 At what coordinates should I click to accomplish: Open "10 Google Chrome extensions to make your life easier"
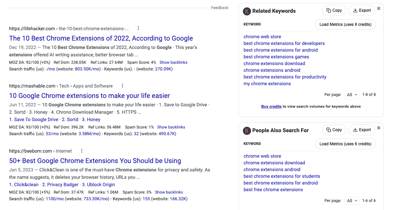pyautogui.click(x=89, y=96)
